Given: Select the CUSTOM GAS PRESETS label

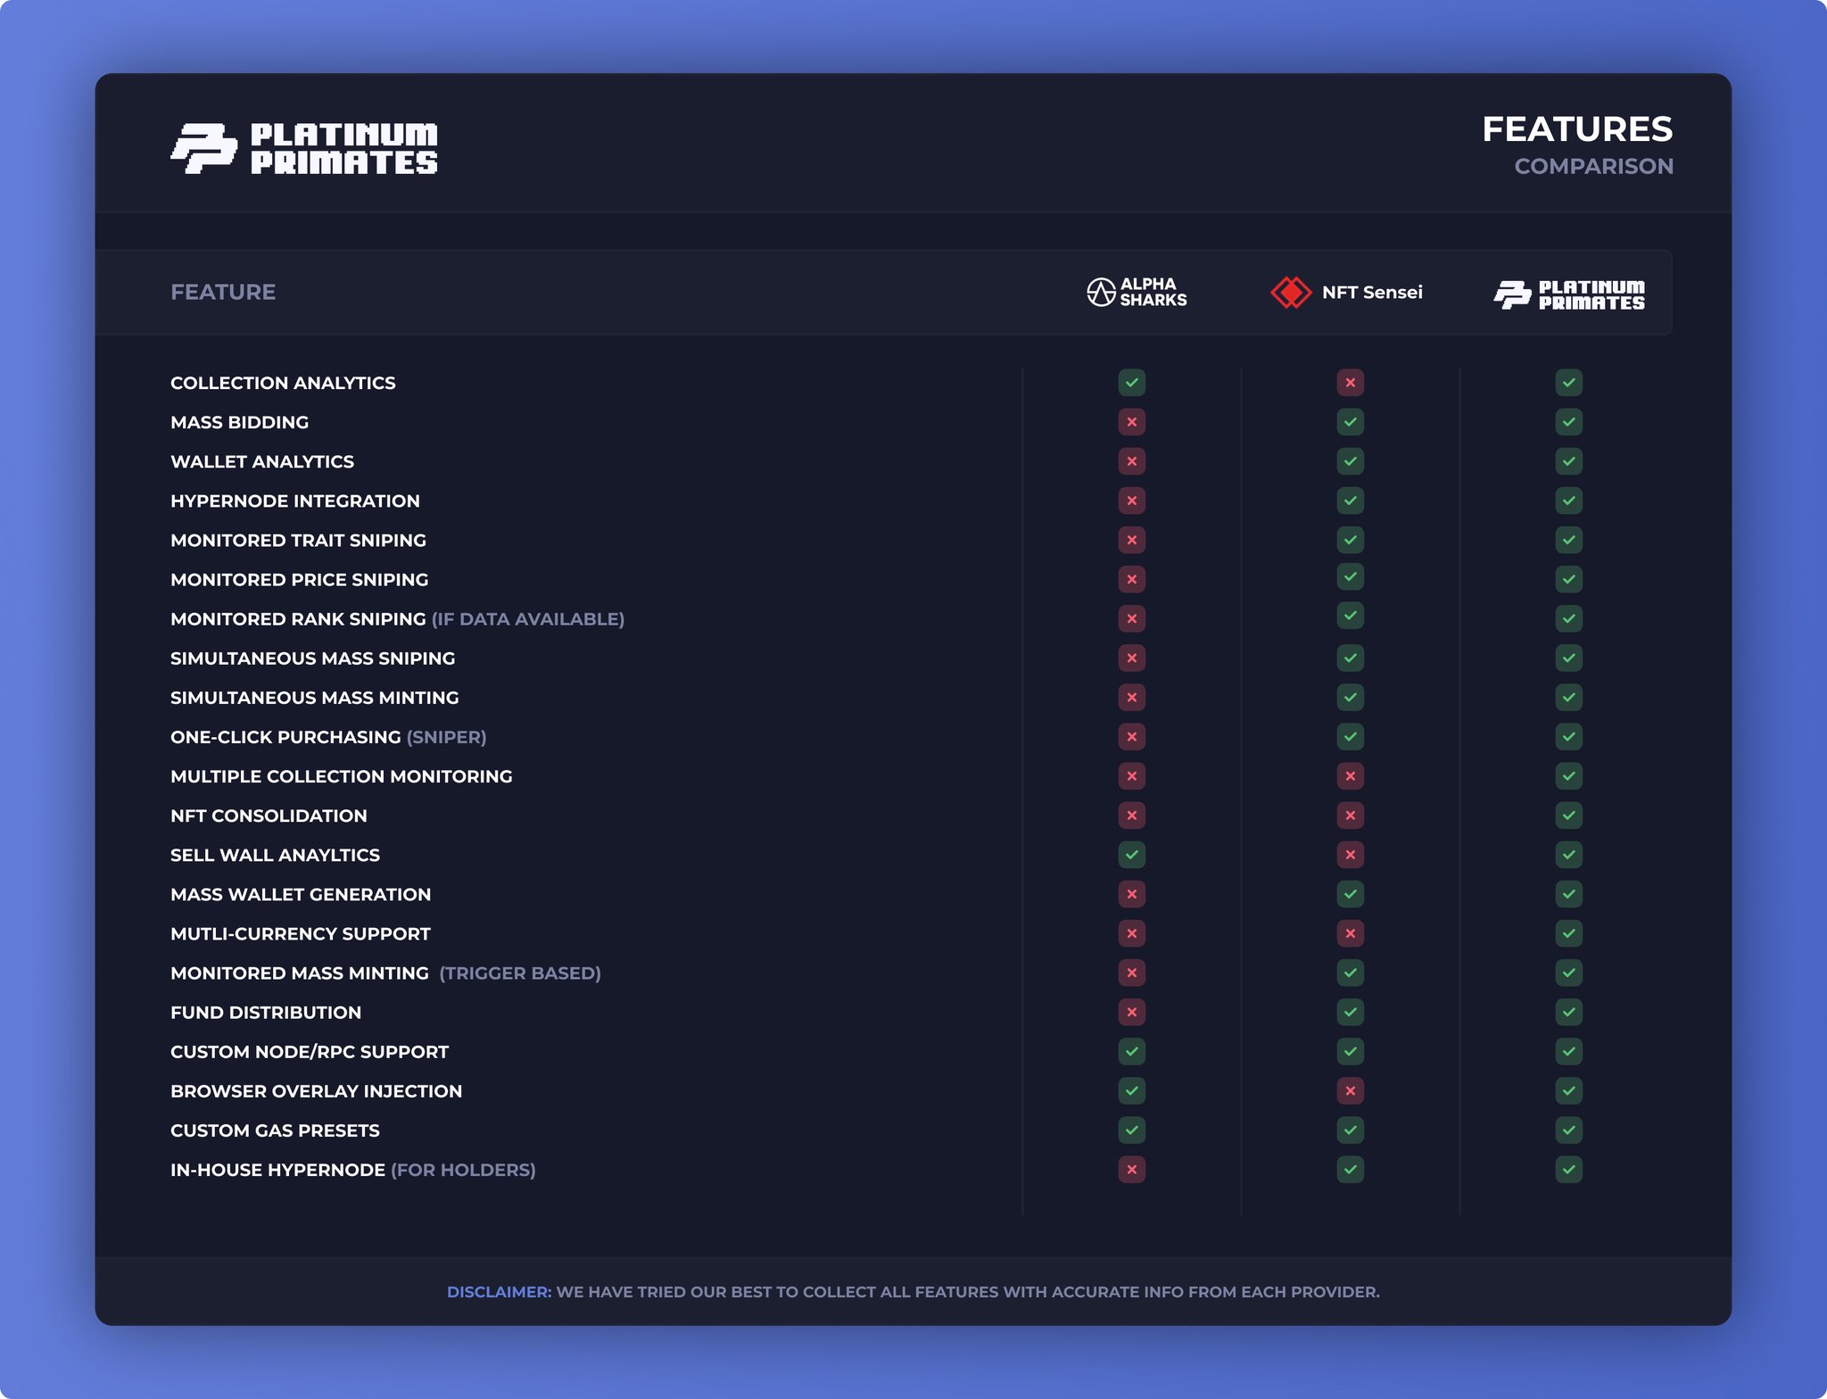Looking at the screenshot, I should tap(275, 1130).
